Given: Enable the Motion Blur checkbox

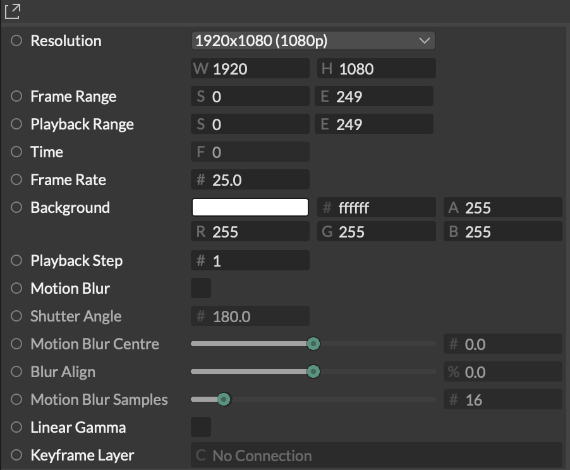Looking at the screenshot, I should [x=201, y=288].
